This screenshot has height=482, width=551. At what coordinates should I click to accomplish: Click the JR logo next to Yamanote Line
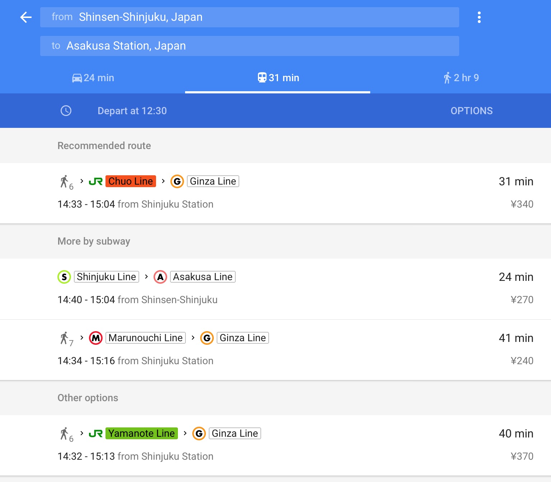click(96, 434)
